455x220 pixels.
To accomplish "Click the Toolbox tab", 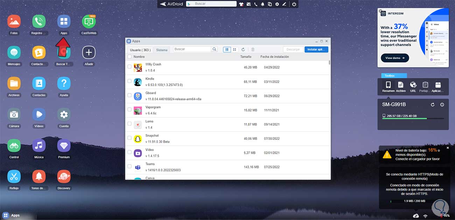I will [x=394, y=76].
